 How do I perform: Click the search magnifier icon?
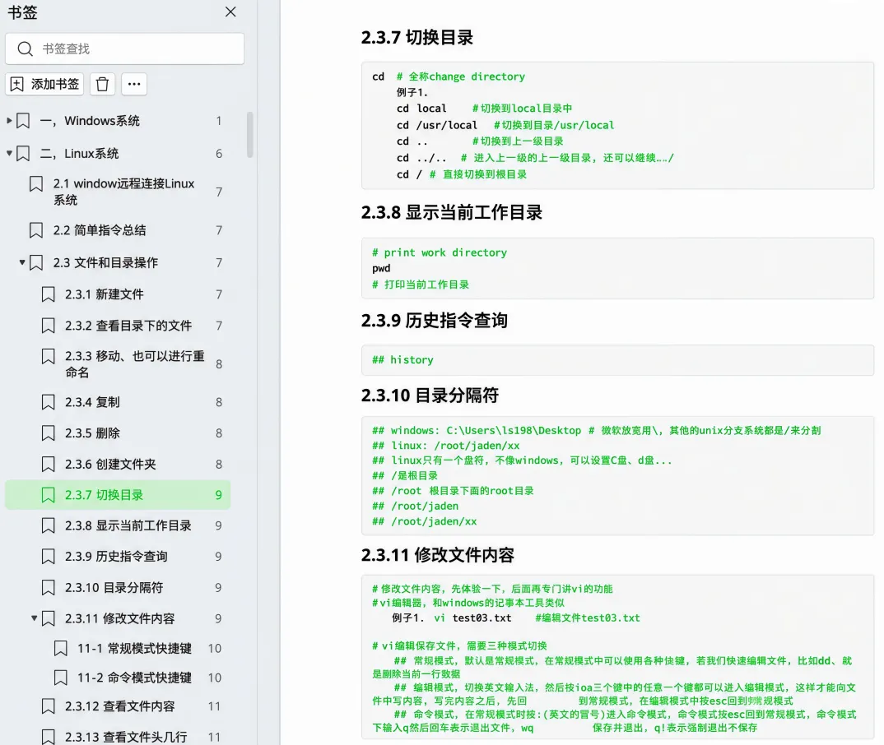click(25, 49)
